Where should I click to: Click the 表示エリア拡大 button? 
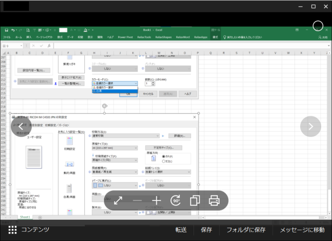click(71, 77)
